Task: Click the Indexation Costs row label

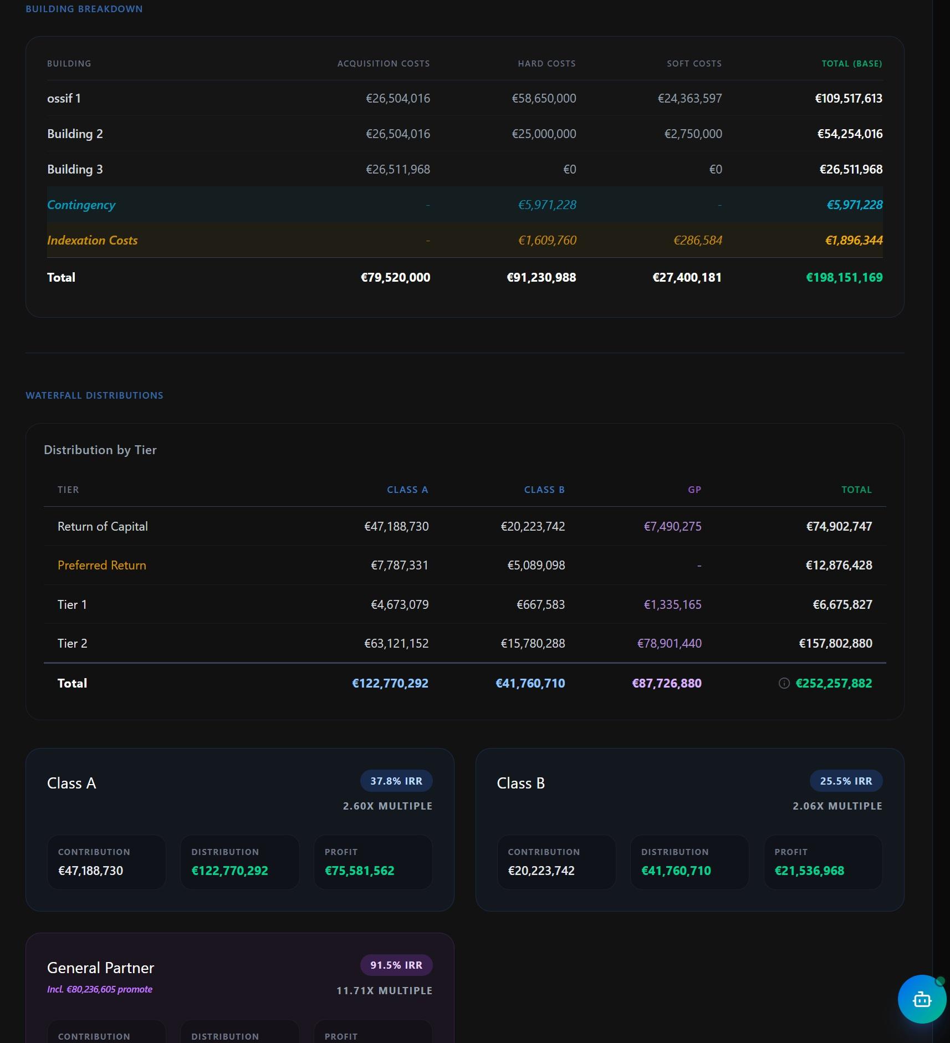Action: [92, 240]
